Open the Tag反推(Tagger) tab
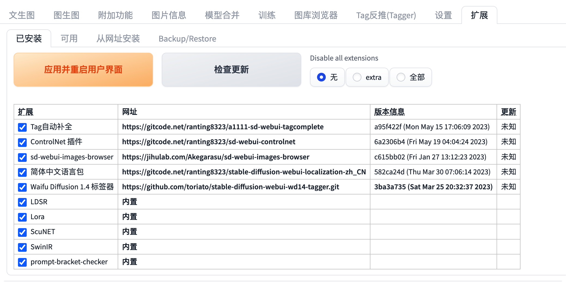This screenshot has width=566, height=283. click(386, 15)
